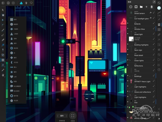Open the light blue fill color swatch
162x122 pixels.
click(159, 8)
